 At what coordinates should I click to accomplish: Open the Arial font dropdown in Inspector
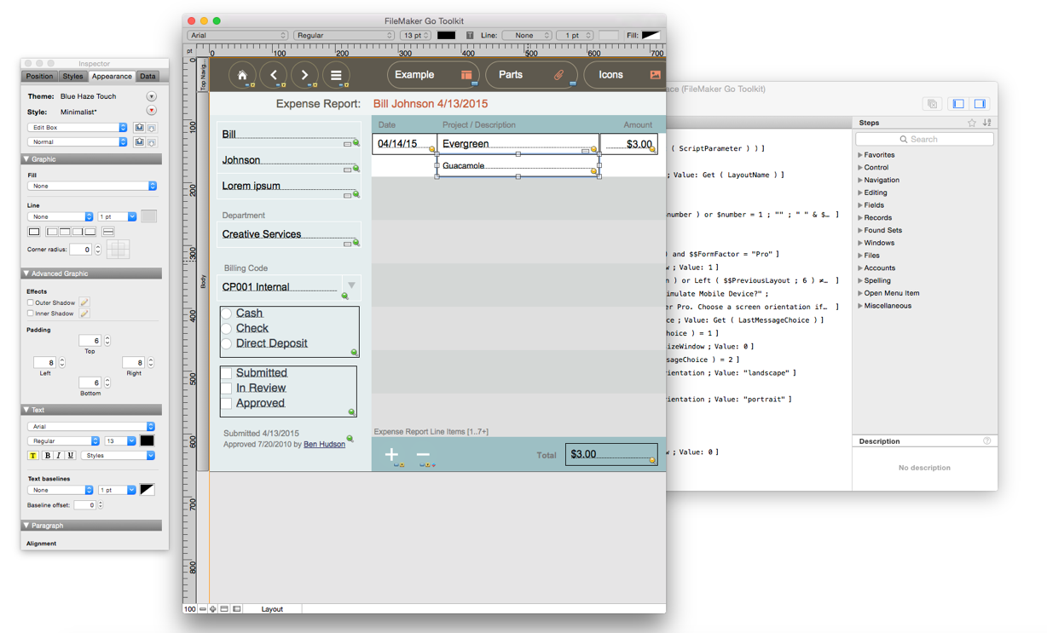tap(91, 427)
